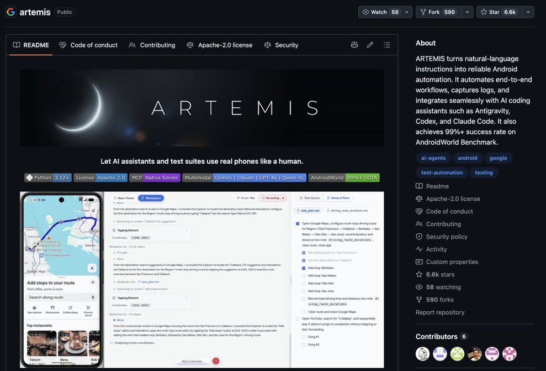
Task: Expand the Fork options dropdown arrow
Action: point(467,12)
